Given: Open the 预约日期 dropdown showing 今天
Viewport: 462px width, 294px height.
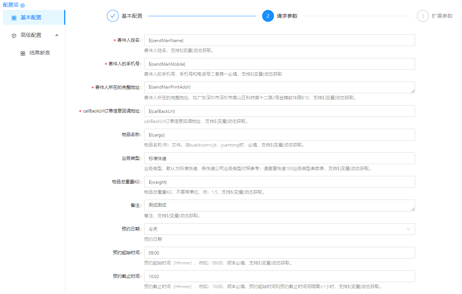Looking at the screenshot, I should point(273,229).
